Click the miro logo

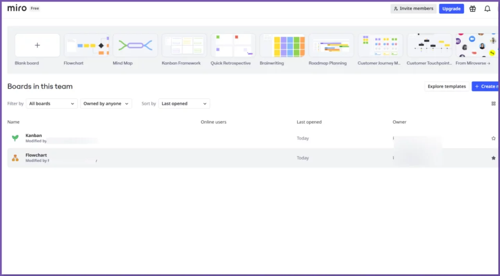point(17,8)
